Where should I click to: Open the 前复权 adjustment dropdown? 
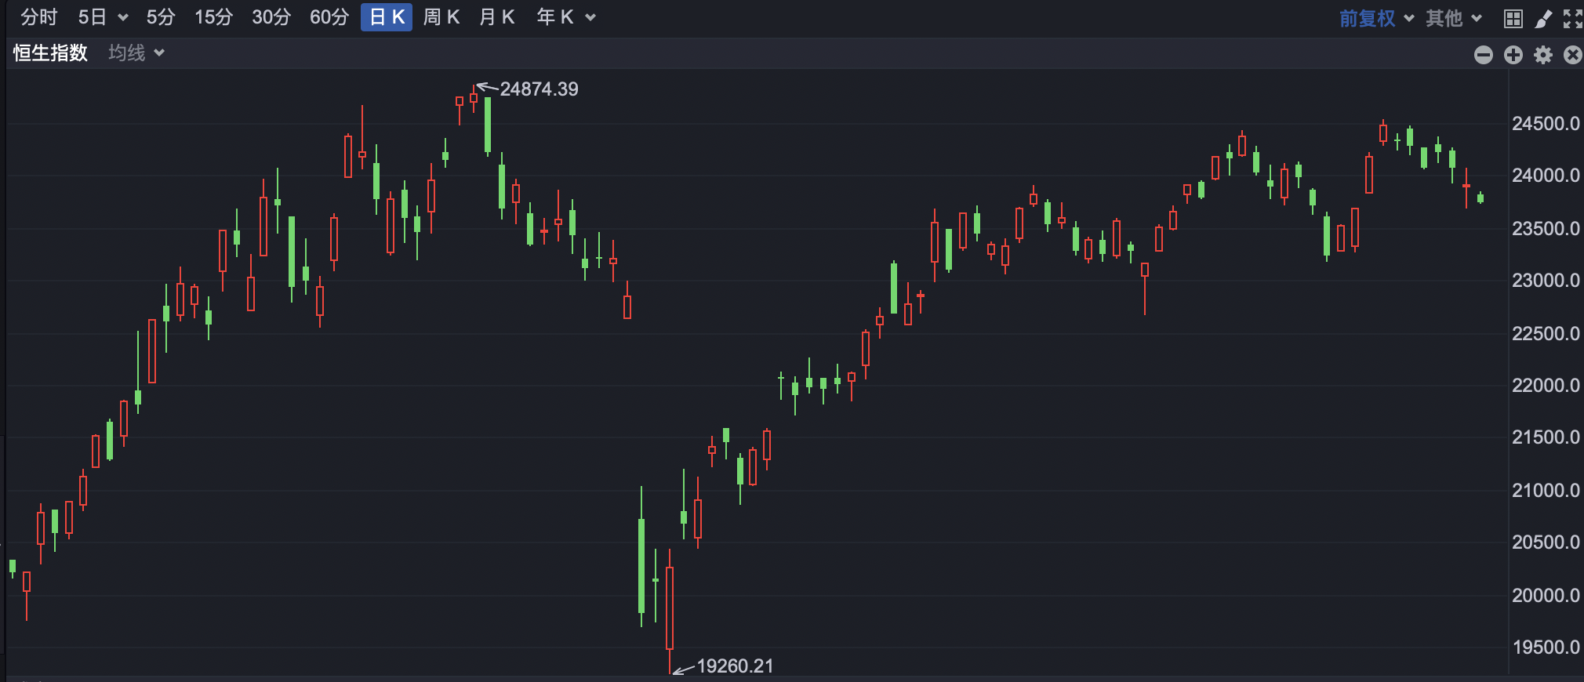click(1376, 18)
